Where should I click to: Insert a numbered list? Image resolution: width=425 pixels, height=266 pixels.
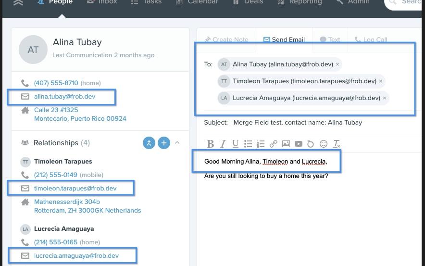pos(261,144)
